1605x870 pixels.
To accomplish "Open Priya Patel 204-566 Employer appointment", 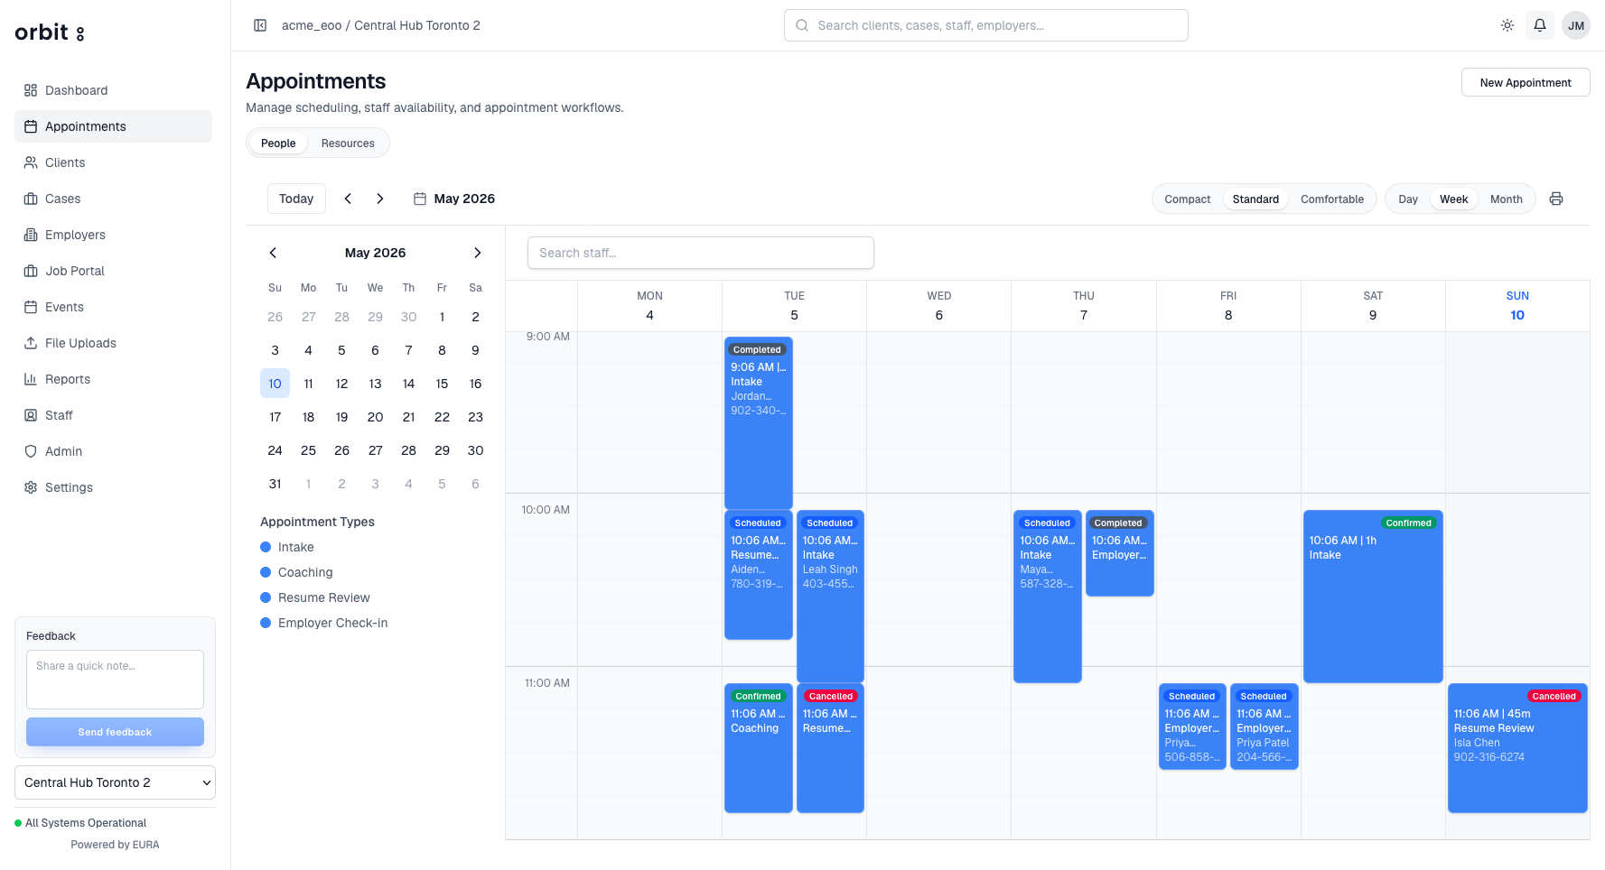I will [1264, 727].
